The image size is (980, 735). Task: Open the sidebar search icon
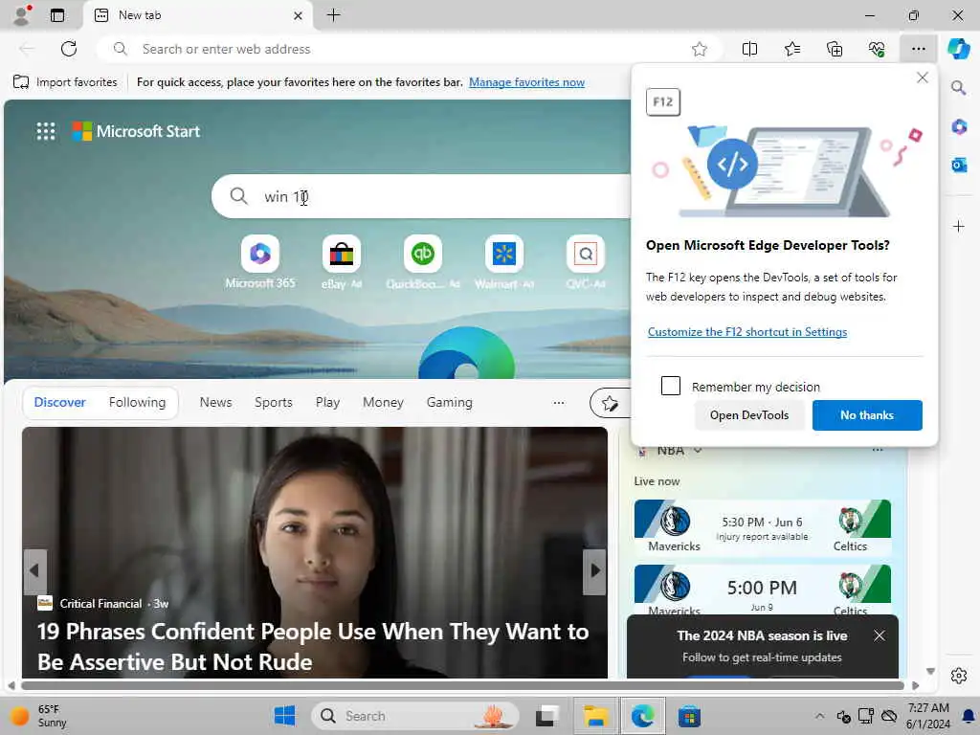tap(959, 87)
